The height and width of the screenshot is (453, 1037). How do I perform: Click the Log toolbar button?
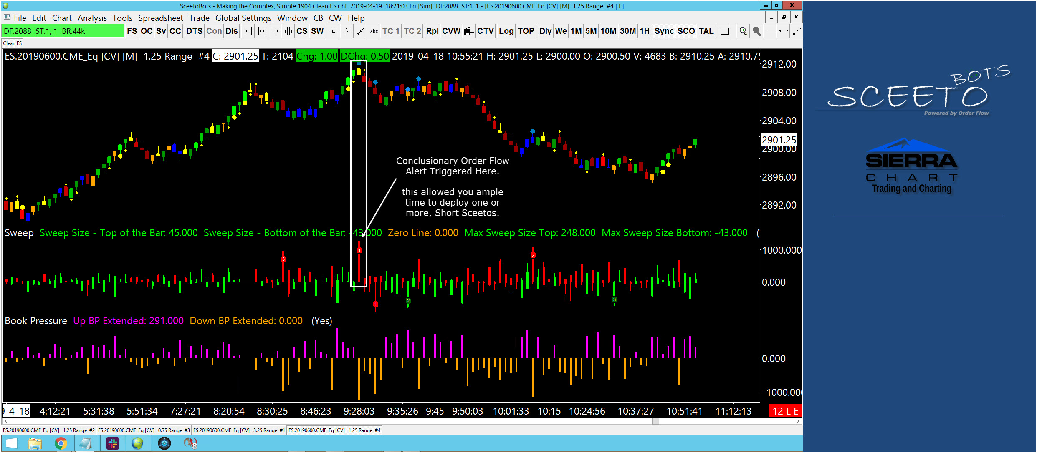pyautogui.click(x=506, y=31)
